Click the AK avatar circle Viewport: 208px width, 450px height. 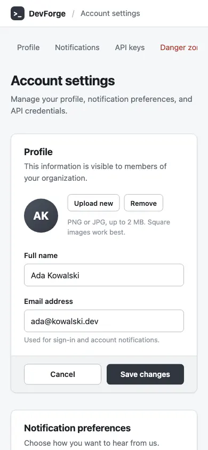pos(41,215)
